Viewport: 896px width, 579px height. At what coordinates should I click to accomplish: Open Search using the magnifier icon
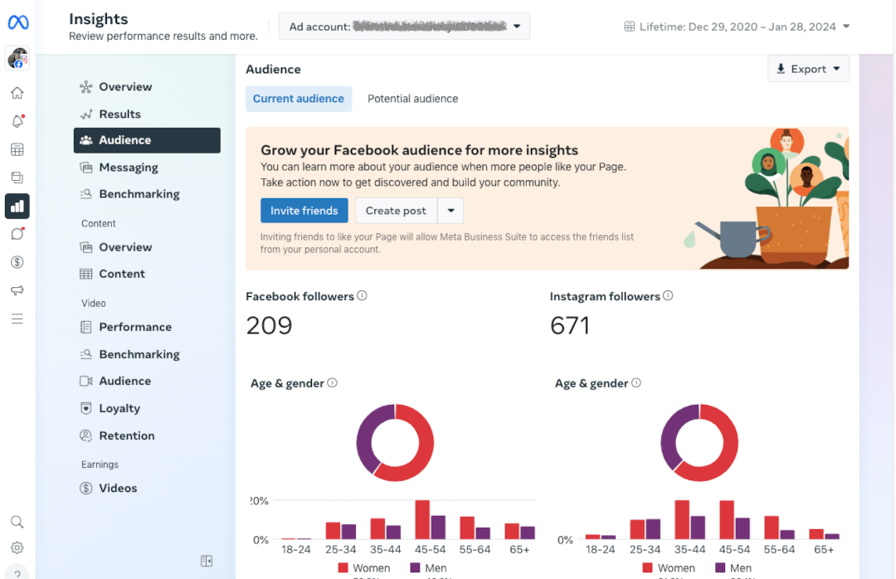click(x=17, y=521)
